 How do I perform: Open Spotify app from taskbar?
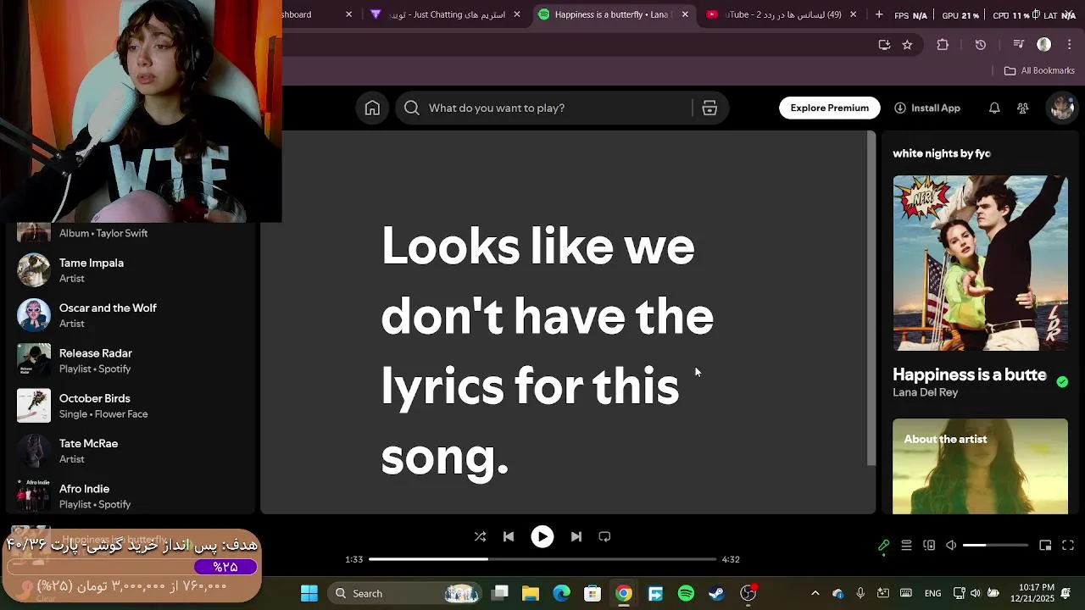point(687,593)
